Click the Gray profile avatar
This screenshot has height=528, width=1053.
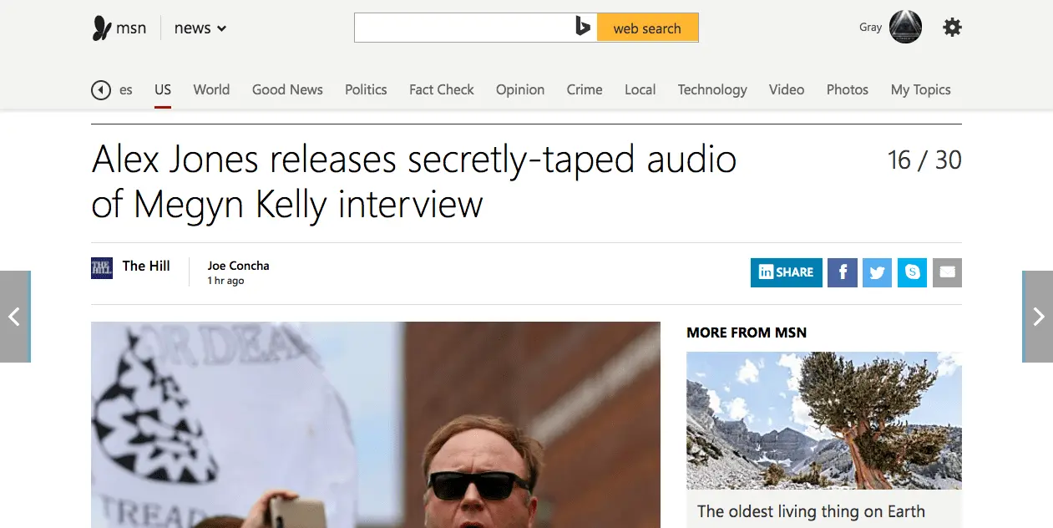905,27
